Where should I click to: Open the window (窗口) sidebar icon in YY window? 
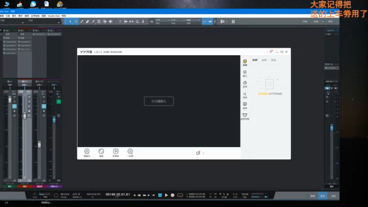245,74
